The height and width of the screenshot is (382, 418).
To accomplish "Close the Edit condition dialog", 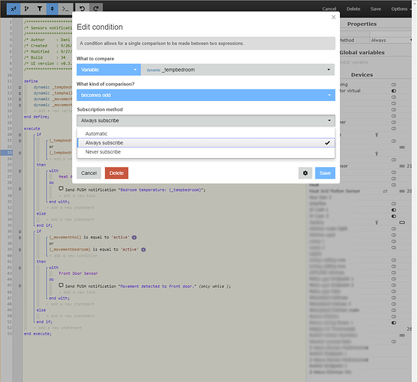I will click(x=334, y=17).
